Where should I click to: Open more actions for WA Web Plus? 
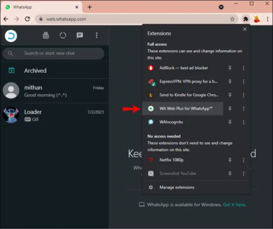[243, 109]
